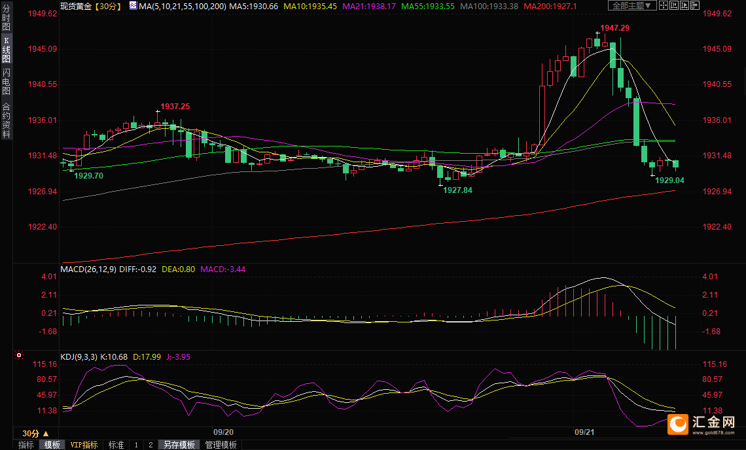Viewport: 746px width, 450px height.
Task: Click the MA10:1935.45 value
Action: pos(310,6)
